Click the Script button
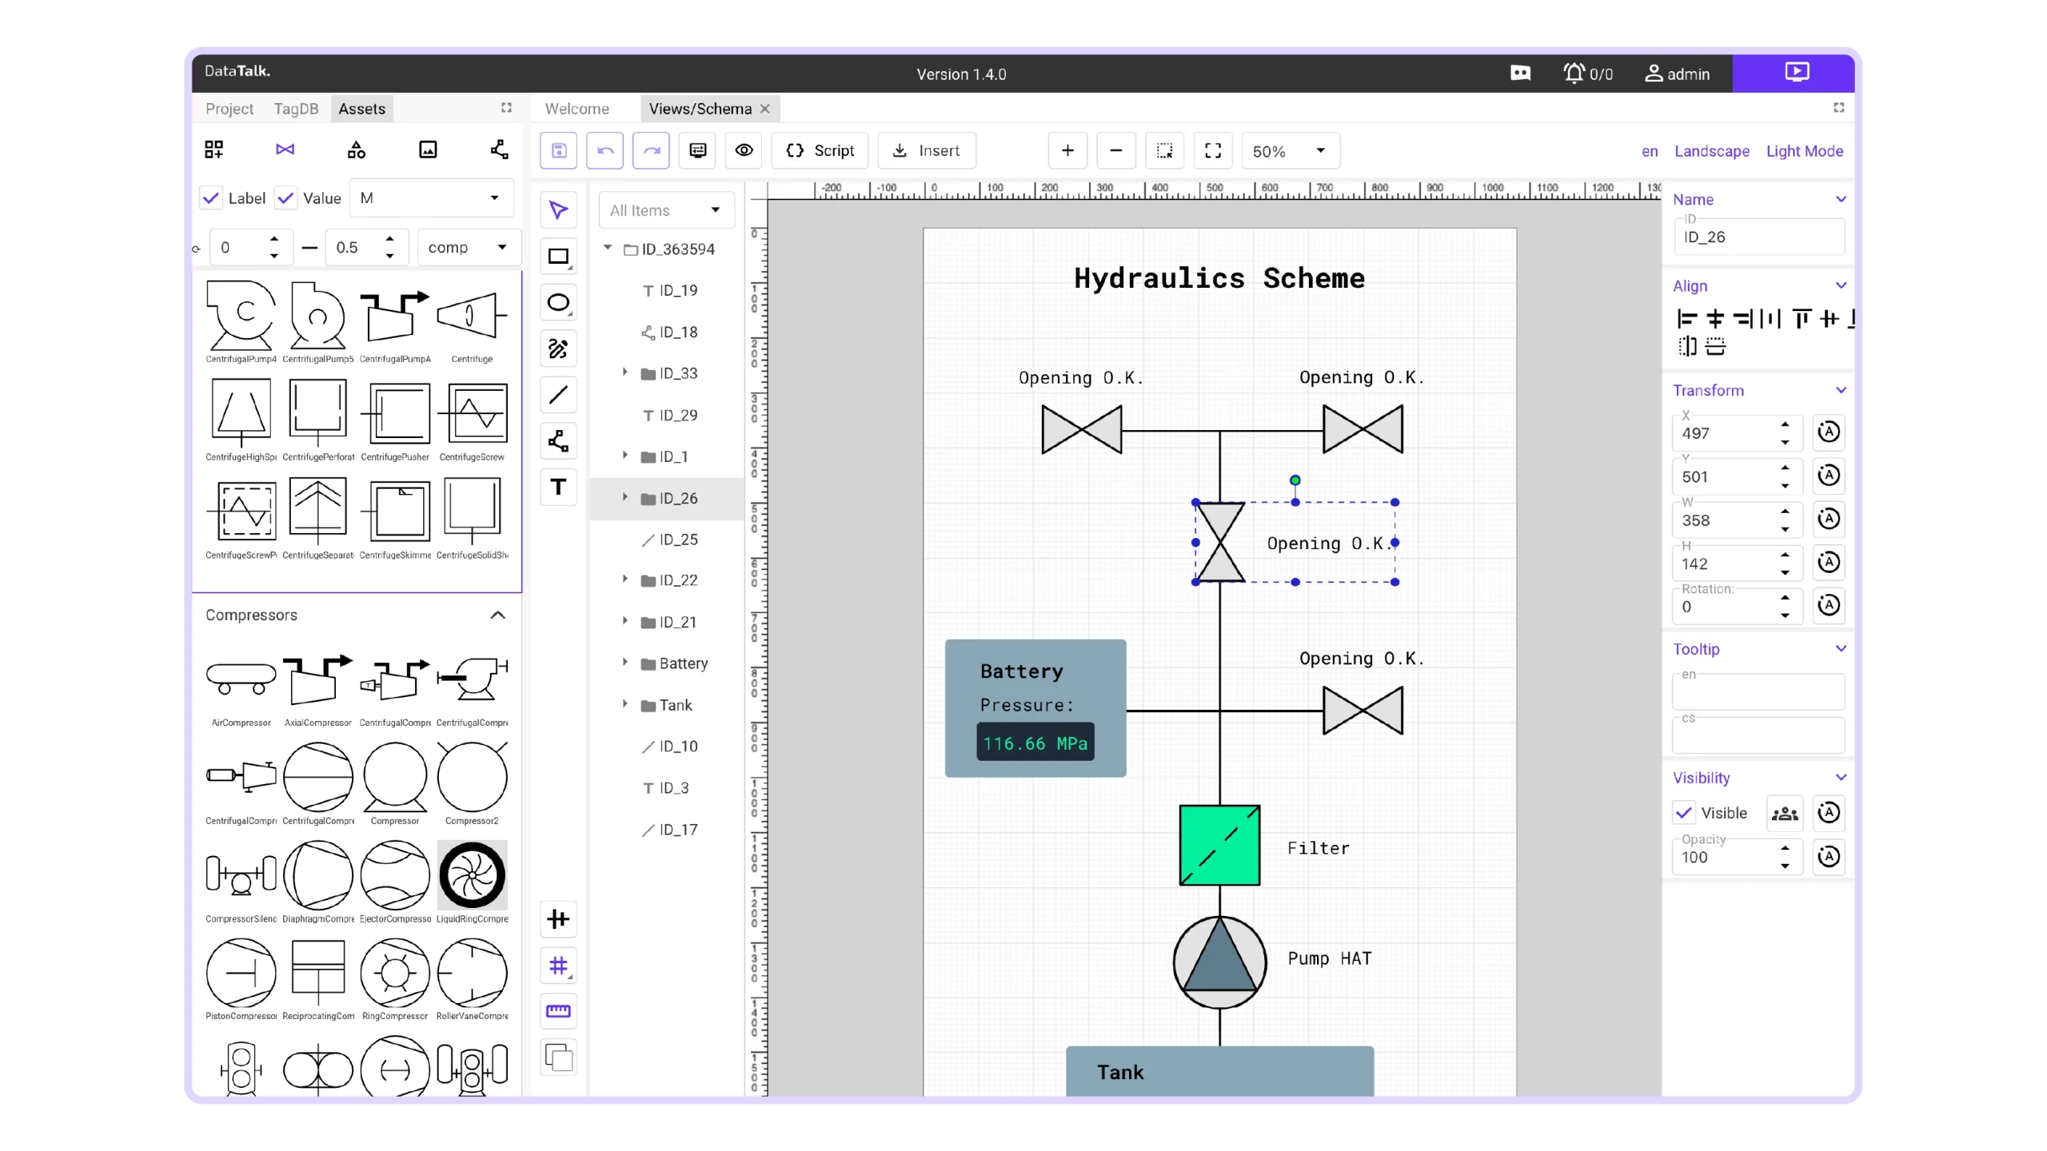Image resolution: width=2047 pixels, height=1151 pixels. tap(820, 150)
